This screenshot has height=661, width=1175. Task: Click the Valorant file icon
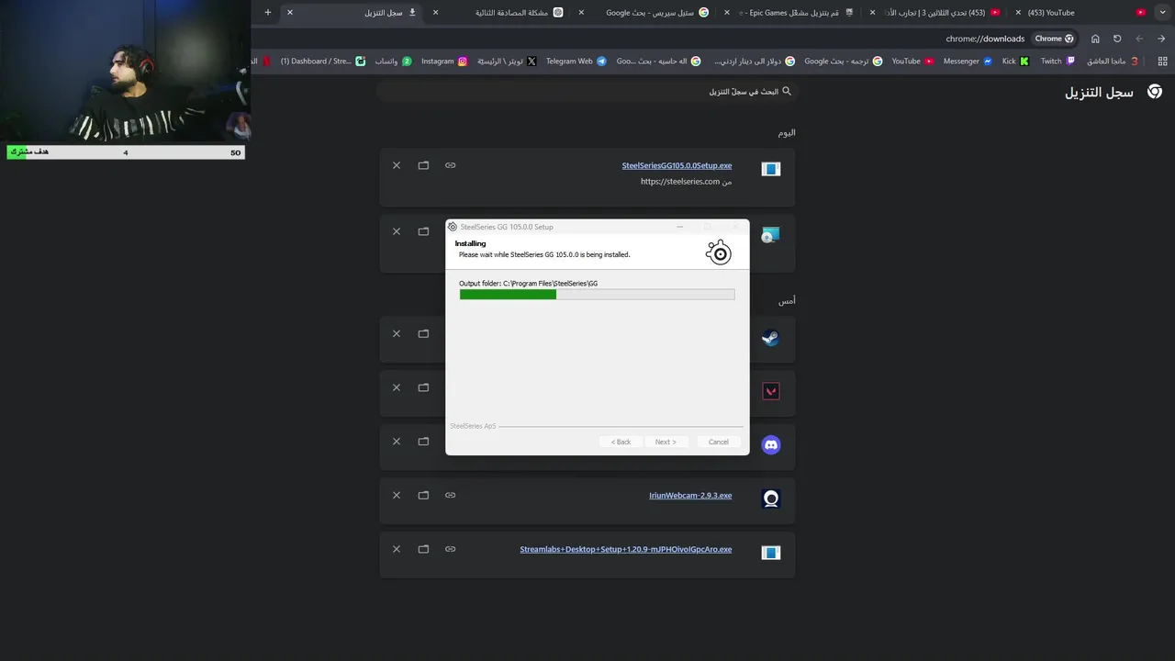pos(771,391)
